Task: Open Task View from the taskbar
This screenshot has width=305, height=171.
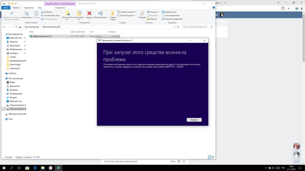Action: 19,168
